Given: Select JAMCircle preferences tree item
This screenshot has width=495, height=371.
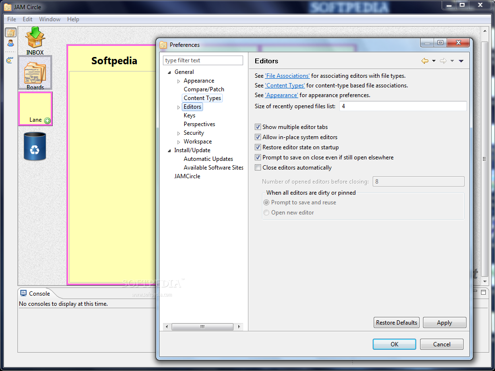Looking at the screenshot, I should tap(187, 176).
